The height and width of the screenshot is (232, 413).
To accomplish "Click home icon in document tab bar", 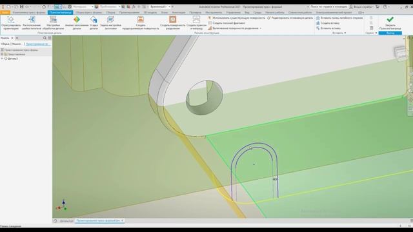I will coord(55,221).
